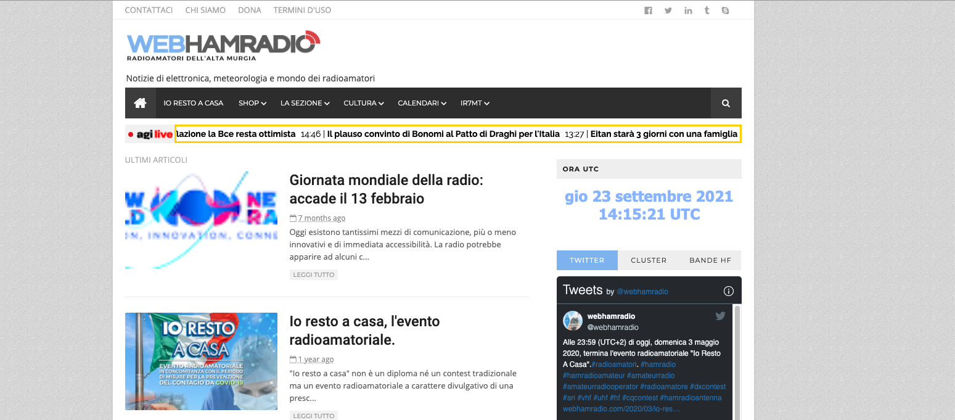Click the agi live logo in the news ticker

[150, 133]
